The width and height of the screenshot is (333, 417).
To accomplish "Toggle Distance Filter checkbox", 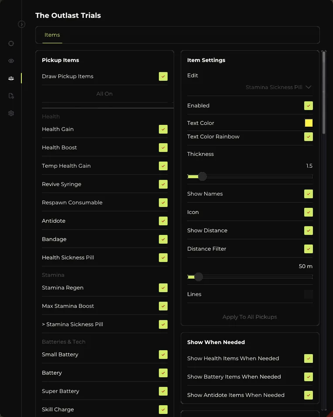I will [309, 249].
